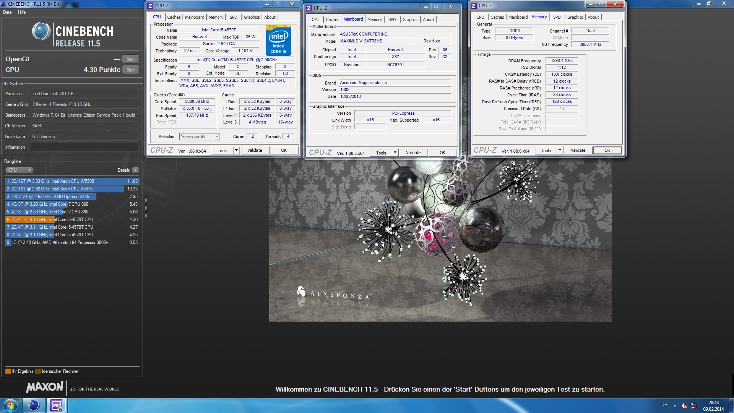Click OK in Memory window
734x413 pixels.
pos(607,150)
